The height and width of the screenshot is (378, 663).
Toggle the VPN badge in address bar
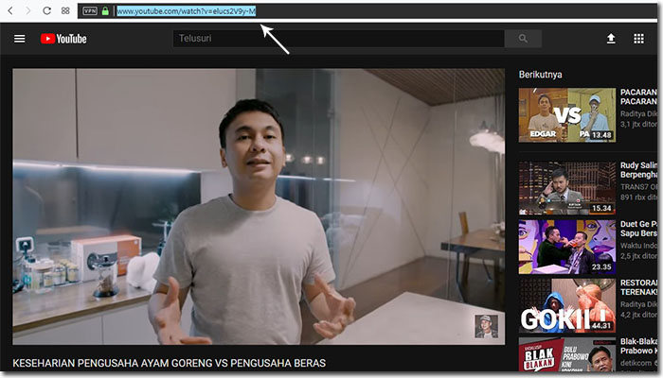click(90, 11)
